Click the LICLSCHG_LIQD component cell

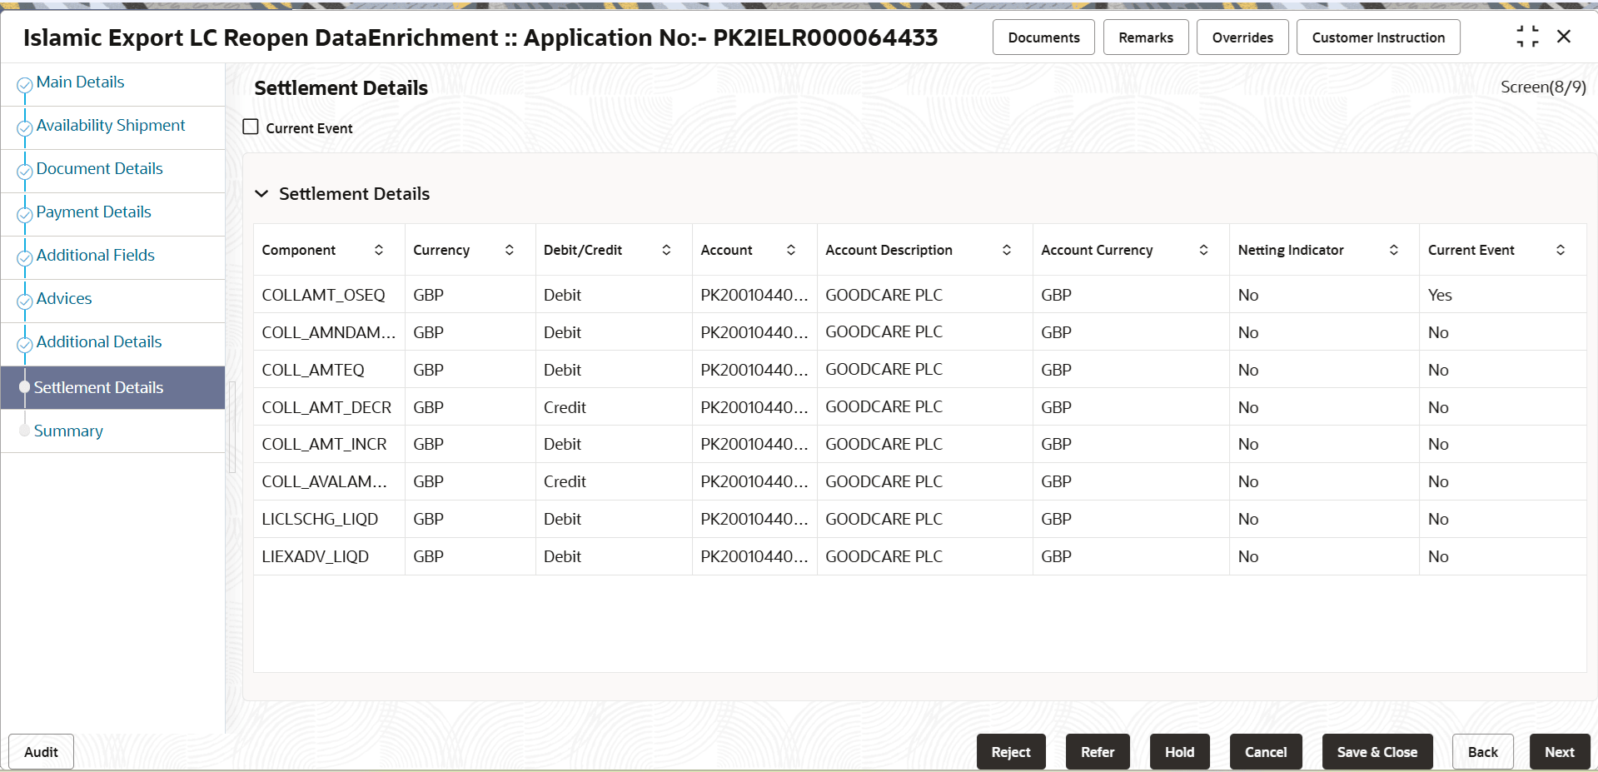(329, 519)
